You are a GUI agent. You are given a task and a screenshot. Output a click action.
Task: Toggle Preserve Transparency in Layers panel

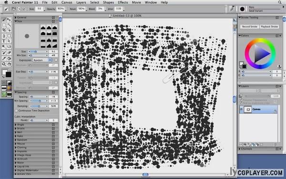241,100
